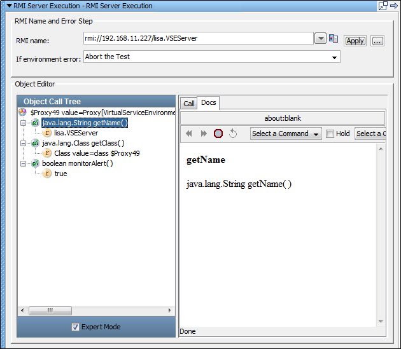Image resolution: width=401 pixels, height=349 pixels.
Task: Disable the Expert Mode checkbox
Action: pos(75,327)
